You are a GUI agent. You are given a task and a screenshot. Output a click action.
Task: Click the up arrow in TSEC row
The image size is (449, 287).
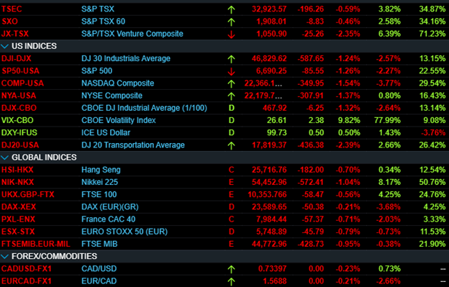point(232,9)
